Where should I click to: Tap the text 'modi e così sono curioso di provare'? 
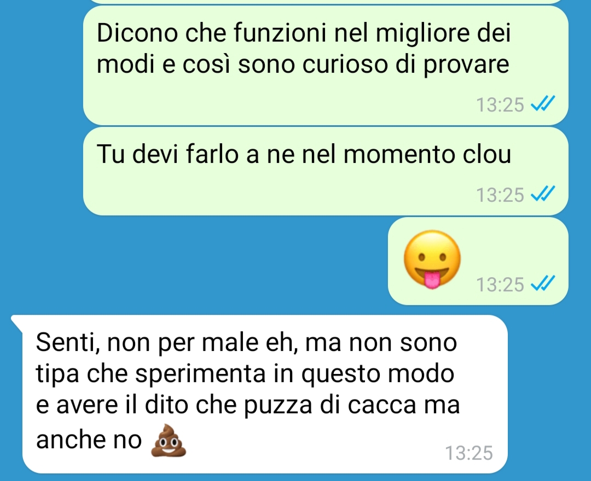pyautogui.click(x=303, y=64)
